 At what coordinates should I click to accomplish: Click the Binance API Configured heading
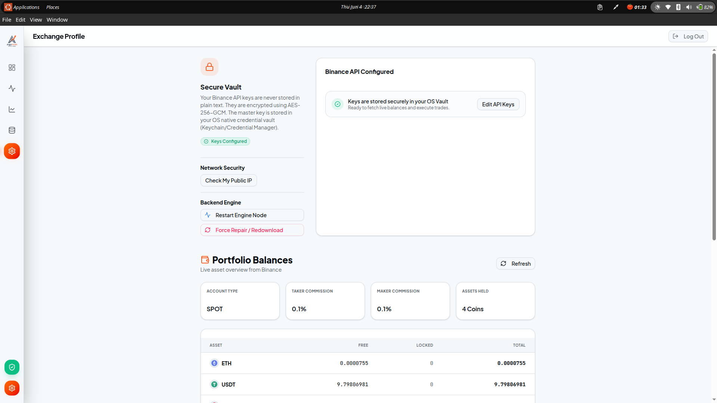coord(359,72)
